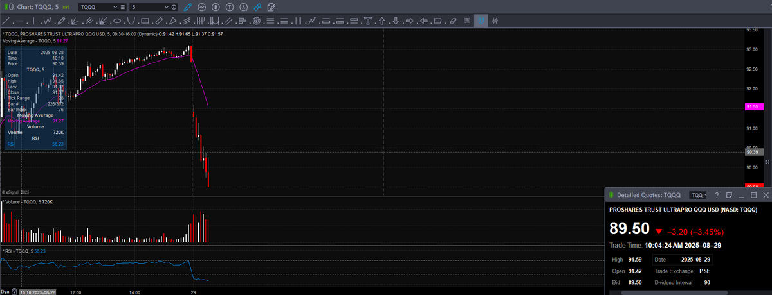The image size is (772, 295).
Task: Select the comment callout tool
Action: pyautogui.click(x=467, y=21)
